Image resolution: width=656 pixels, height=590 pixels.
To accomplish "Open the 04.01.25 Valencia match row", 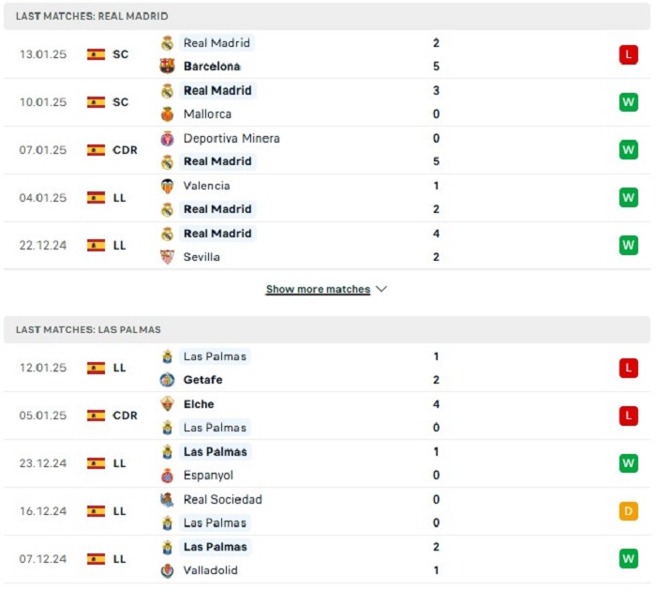I will pyautogui.click(x=327, y=198).
